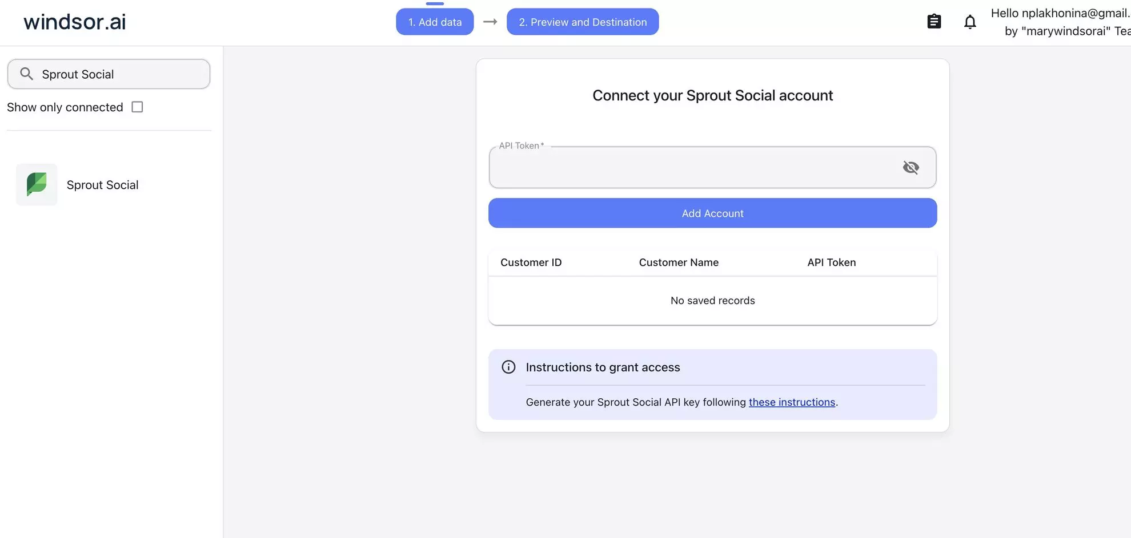The image size is (1131, 538).
Task: Click the info icon beside Instructions heading
Action: tap(508, 367)
